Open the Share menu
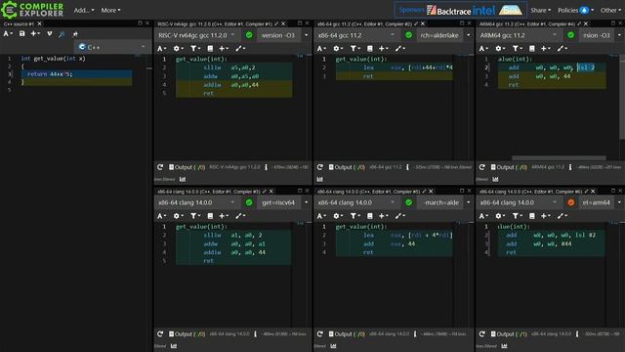The image size is (625, 352). [x=540, y=11]
